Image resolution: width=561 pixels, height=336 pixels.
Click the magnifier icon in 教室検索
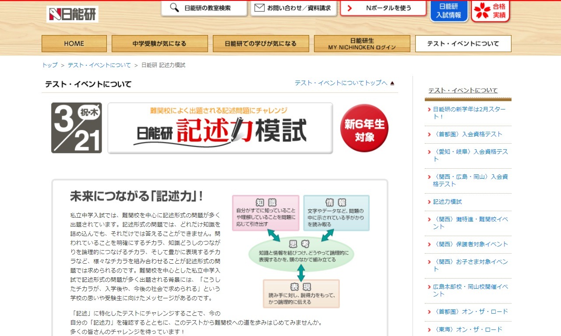coord(174,8)
